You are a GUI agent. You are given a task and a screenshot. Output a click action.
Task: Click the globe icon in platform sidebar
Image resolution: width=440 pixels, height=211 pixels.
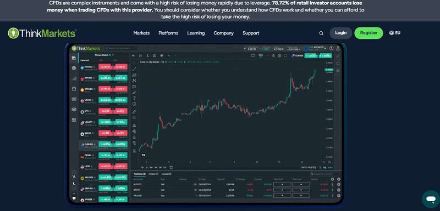coord(74,68)
